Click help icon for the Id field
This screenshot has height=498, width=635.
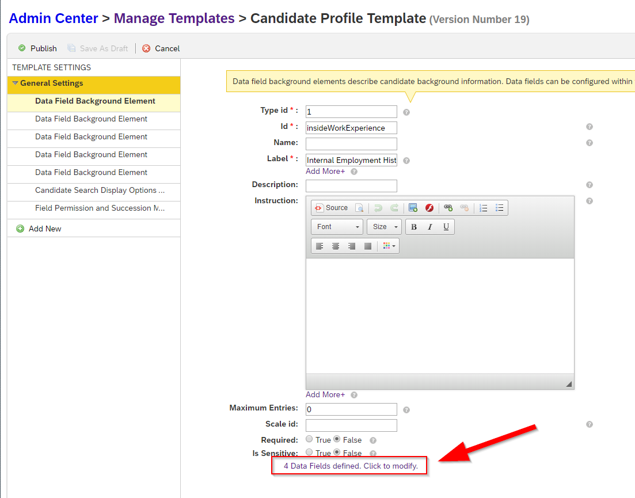[590, 127]
